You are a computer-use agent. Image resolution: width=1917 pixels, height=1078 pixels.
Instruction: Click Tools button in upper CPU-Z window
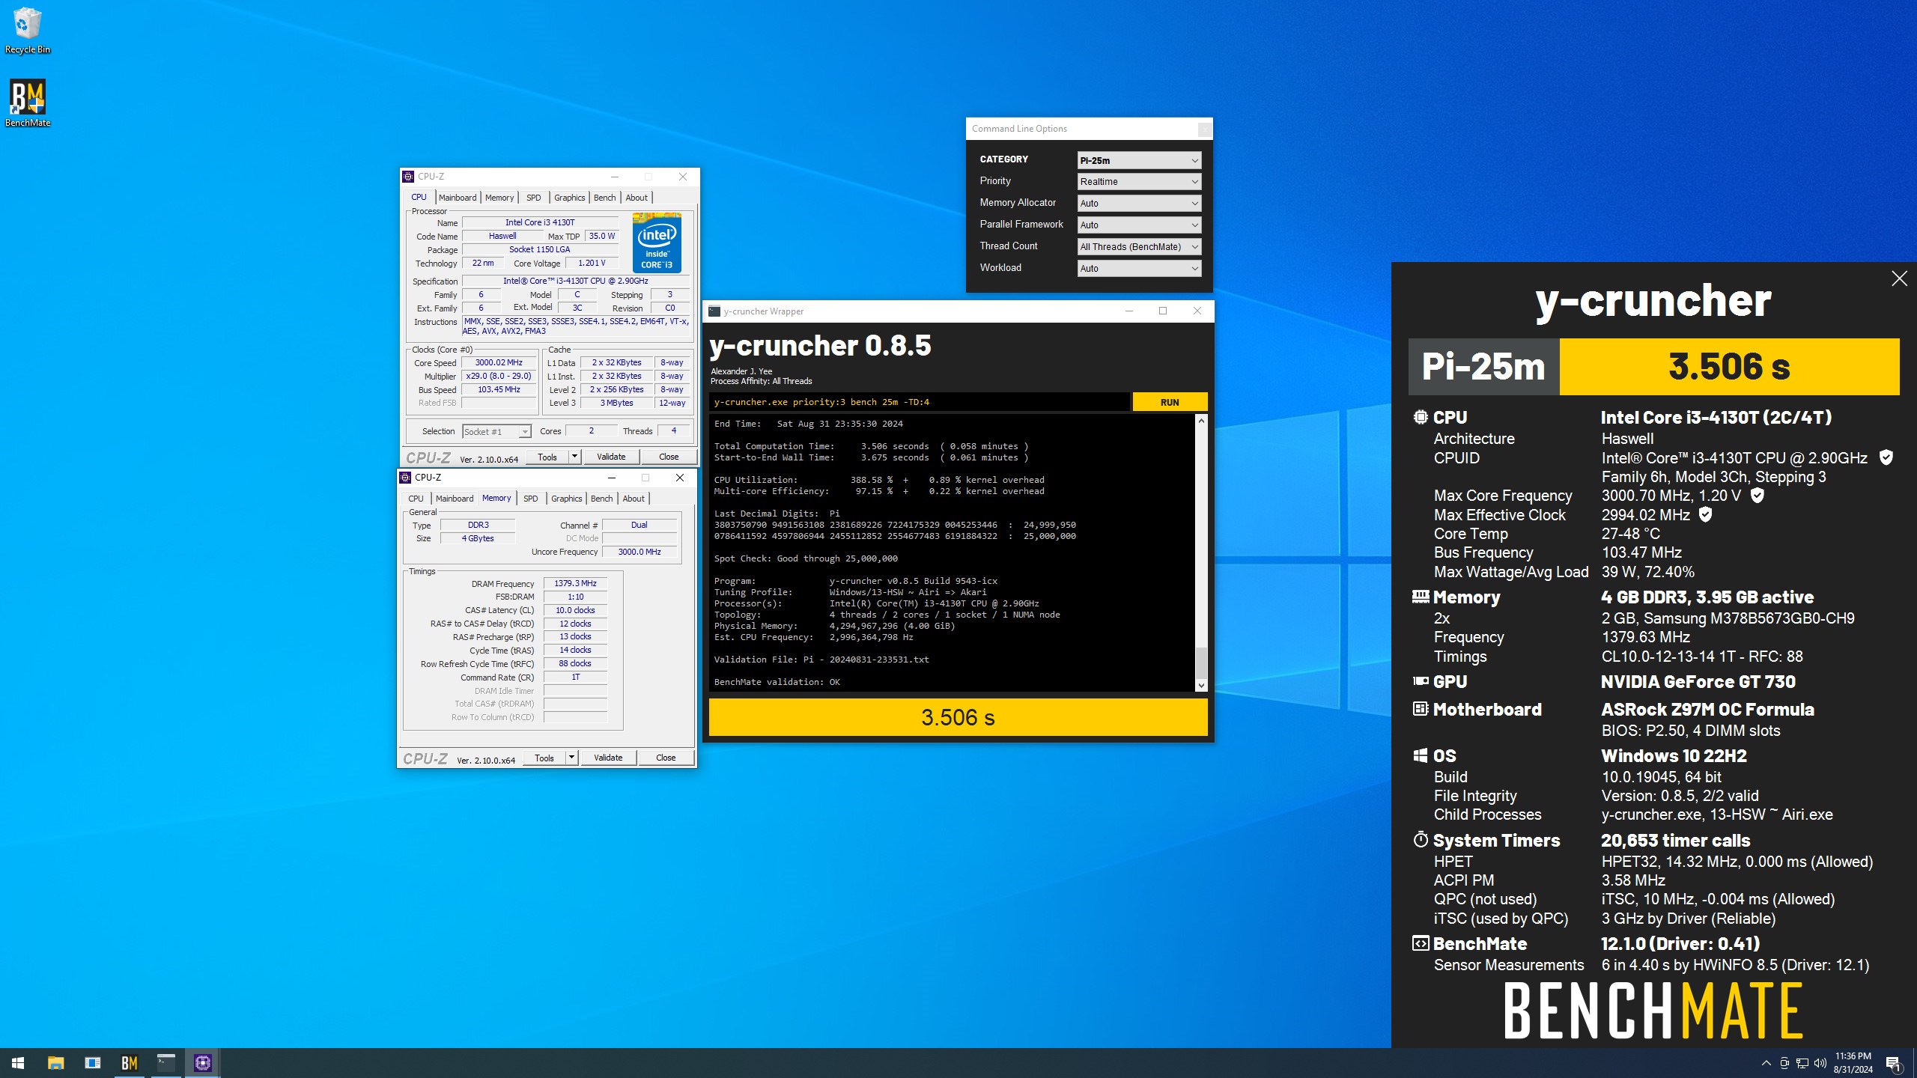(547, 457)
